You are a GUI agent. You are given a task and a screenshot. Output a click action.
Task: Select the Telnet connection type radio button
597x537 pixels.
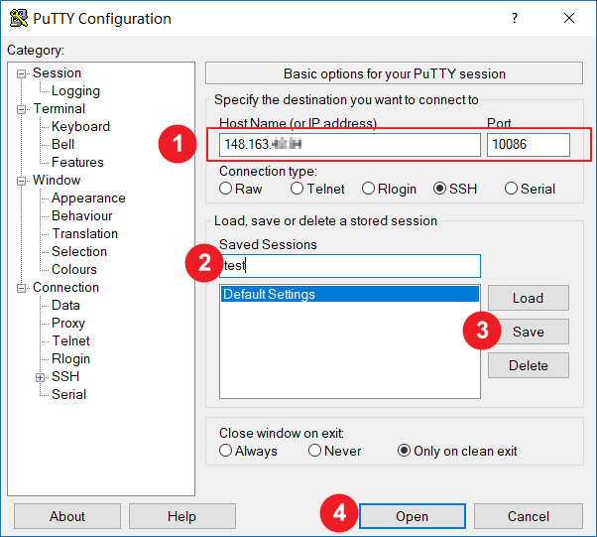click(297, 189)
